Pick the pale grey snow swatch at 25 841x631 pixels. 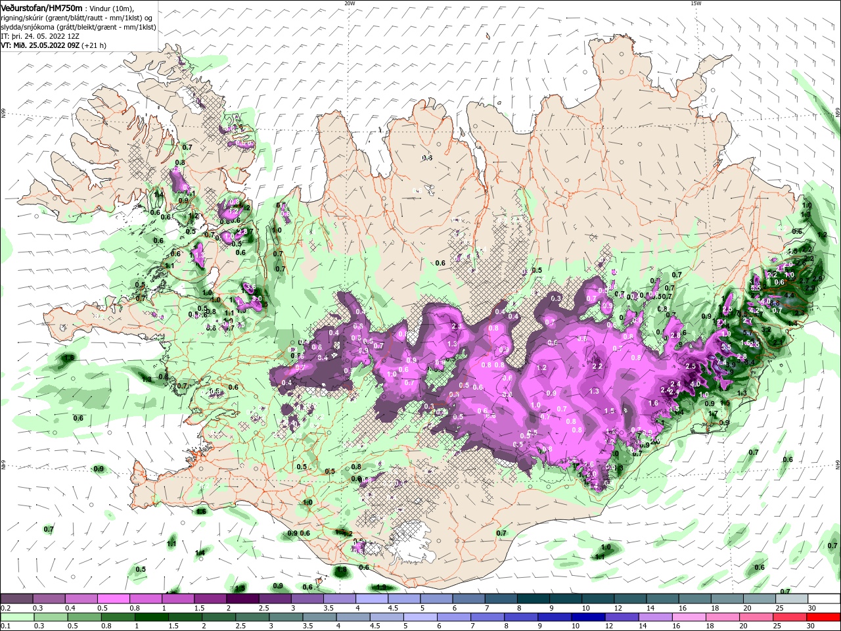pos(792,599)
